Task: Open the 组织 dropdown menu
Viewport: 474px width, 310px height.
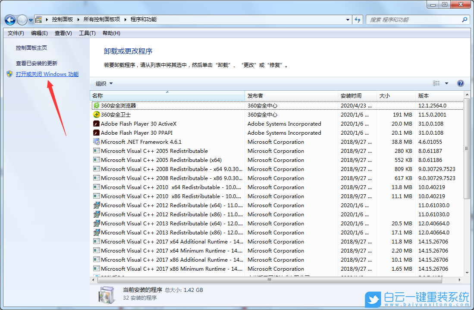Action: (x=101, y=83)
